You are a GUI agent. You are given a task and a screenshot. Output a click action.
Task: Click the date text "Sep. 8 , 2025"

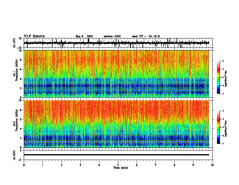[84, 36]
